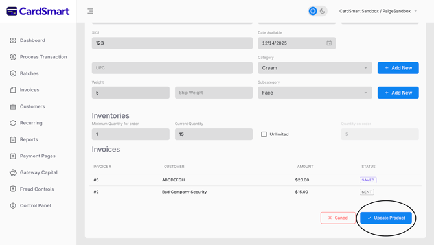Screen dimensions: 434x245
Task: Click the AMOUNT column header
Action: (x=305, y=167)
